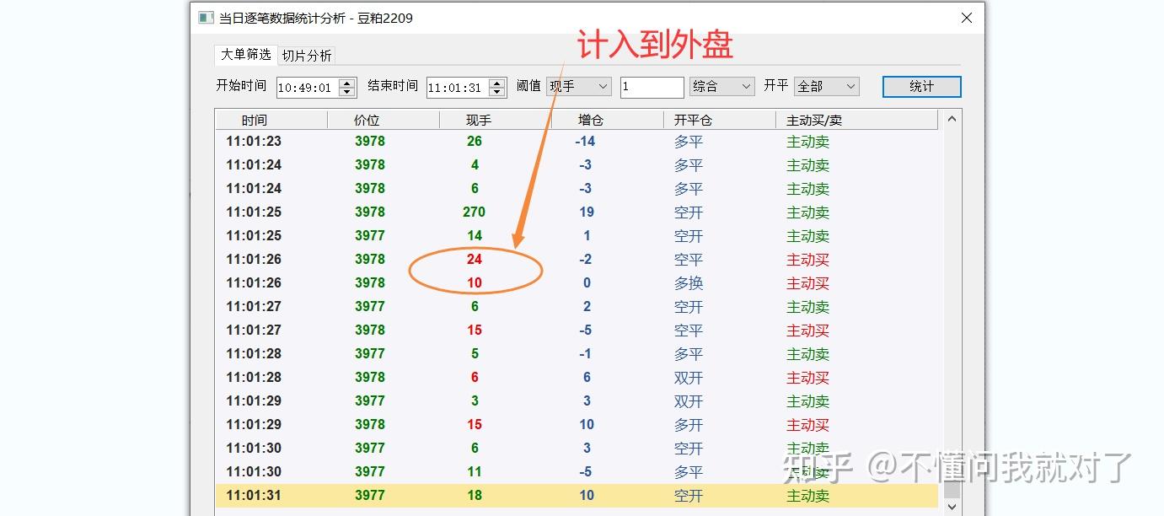This screenshot has width=1164, height=516.
Task: Click volume 11 in the 11:01:30 row
Action: click(475, 471)
